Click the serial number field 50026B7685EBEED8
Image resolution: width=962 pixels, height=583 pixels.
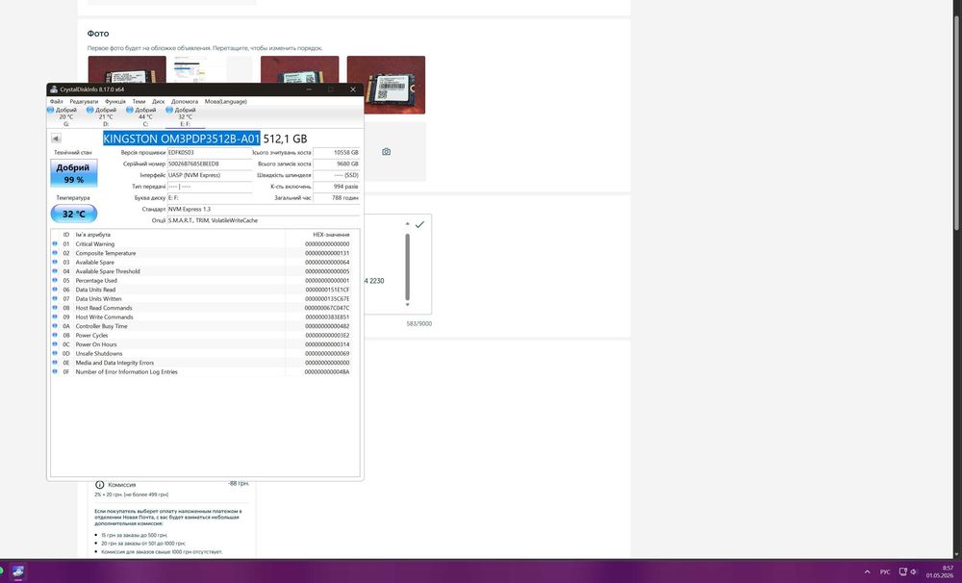coord(209,164)
